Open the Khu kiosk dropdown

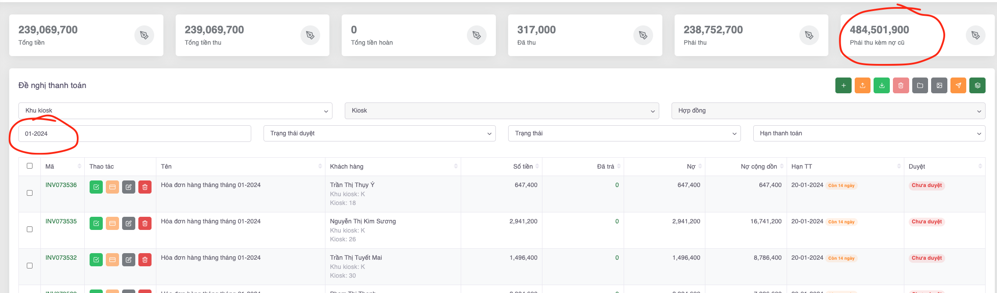pyautogui.click(x=175, y=111)
